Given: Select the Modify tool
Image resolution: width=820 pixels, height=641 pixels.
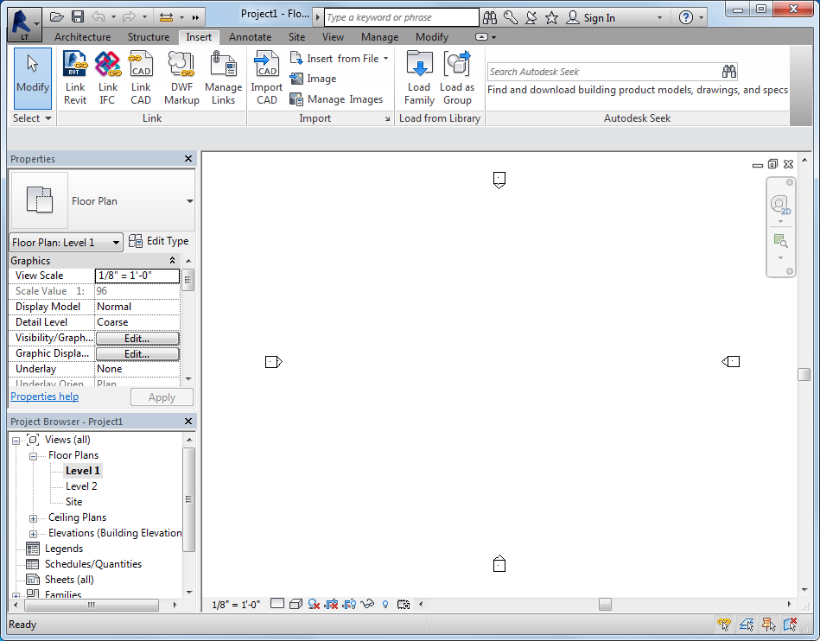Looking at the screenshot, I should pos(33,78).
